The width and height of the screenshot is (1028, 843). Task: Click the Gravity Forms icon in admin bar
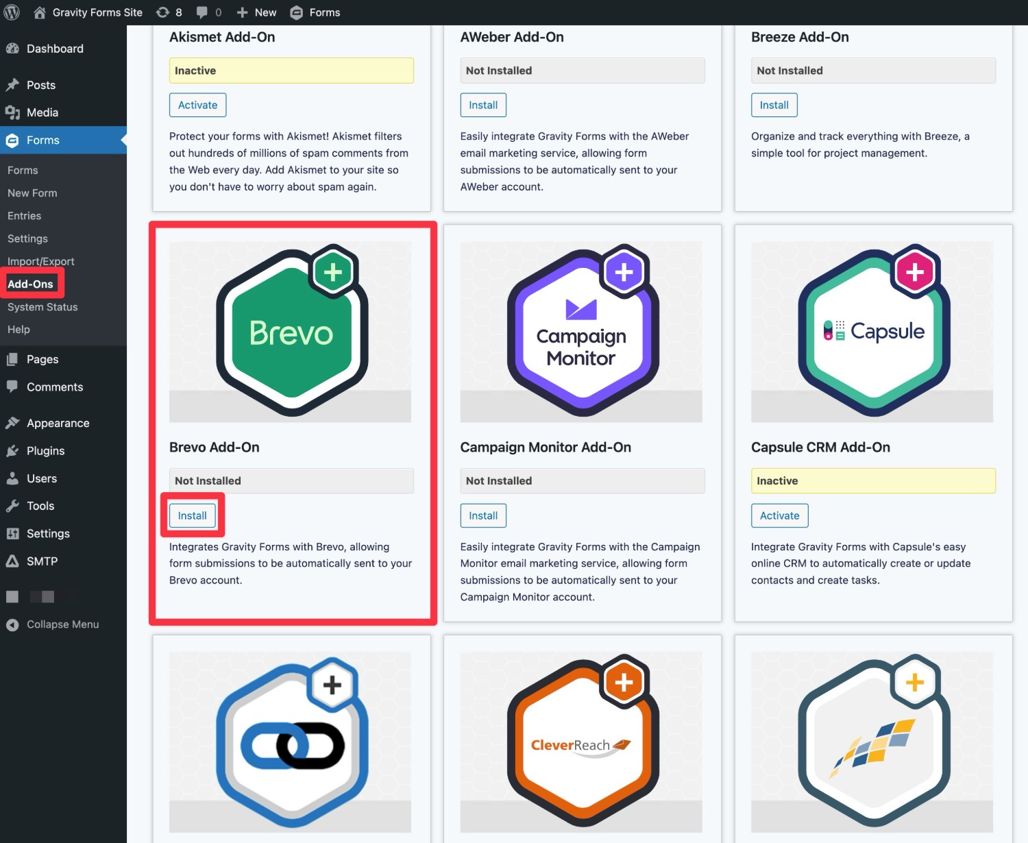coord(296,12)
